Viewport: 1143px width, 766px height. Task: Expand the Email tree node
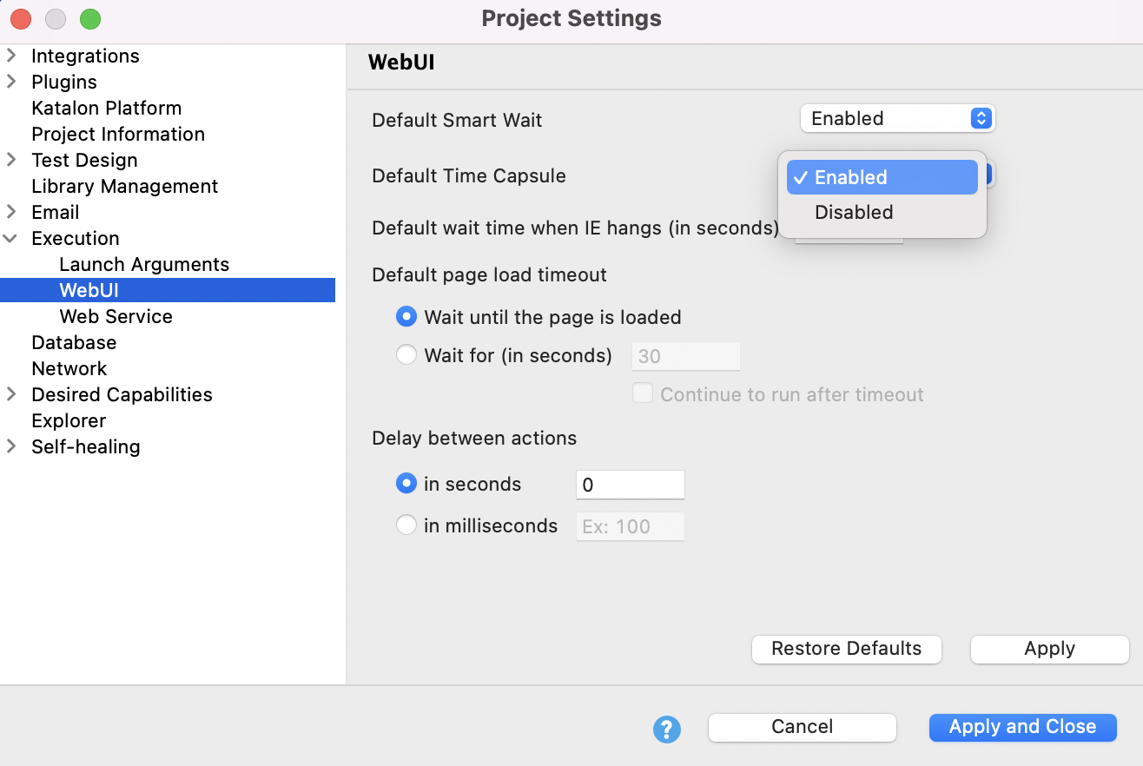point(11,213)
